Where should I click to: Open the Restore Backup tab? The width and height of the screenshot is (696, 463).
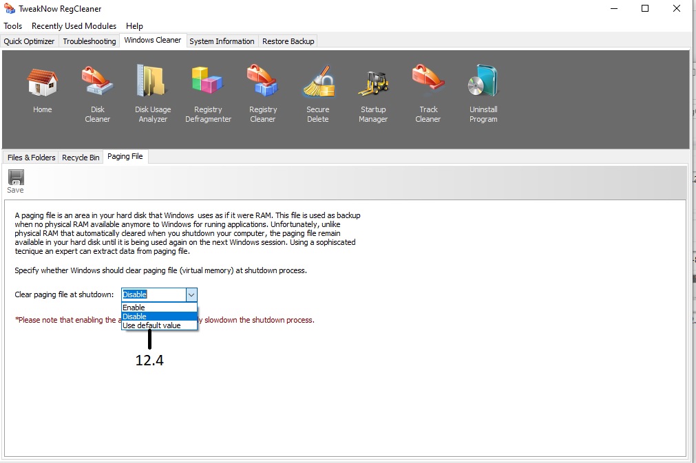288,41
